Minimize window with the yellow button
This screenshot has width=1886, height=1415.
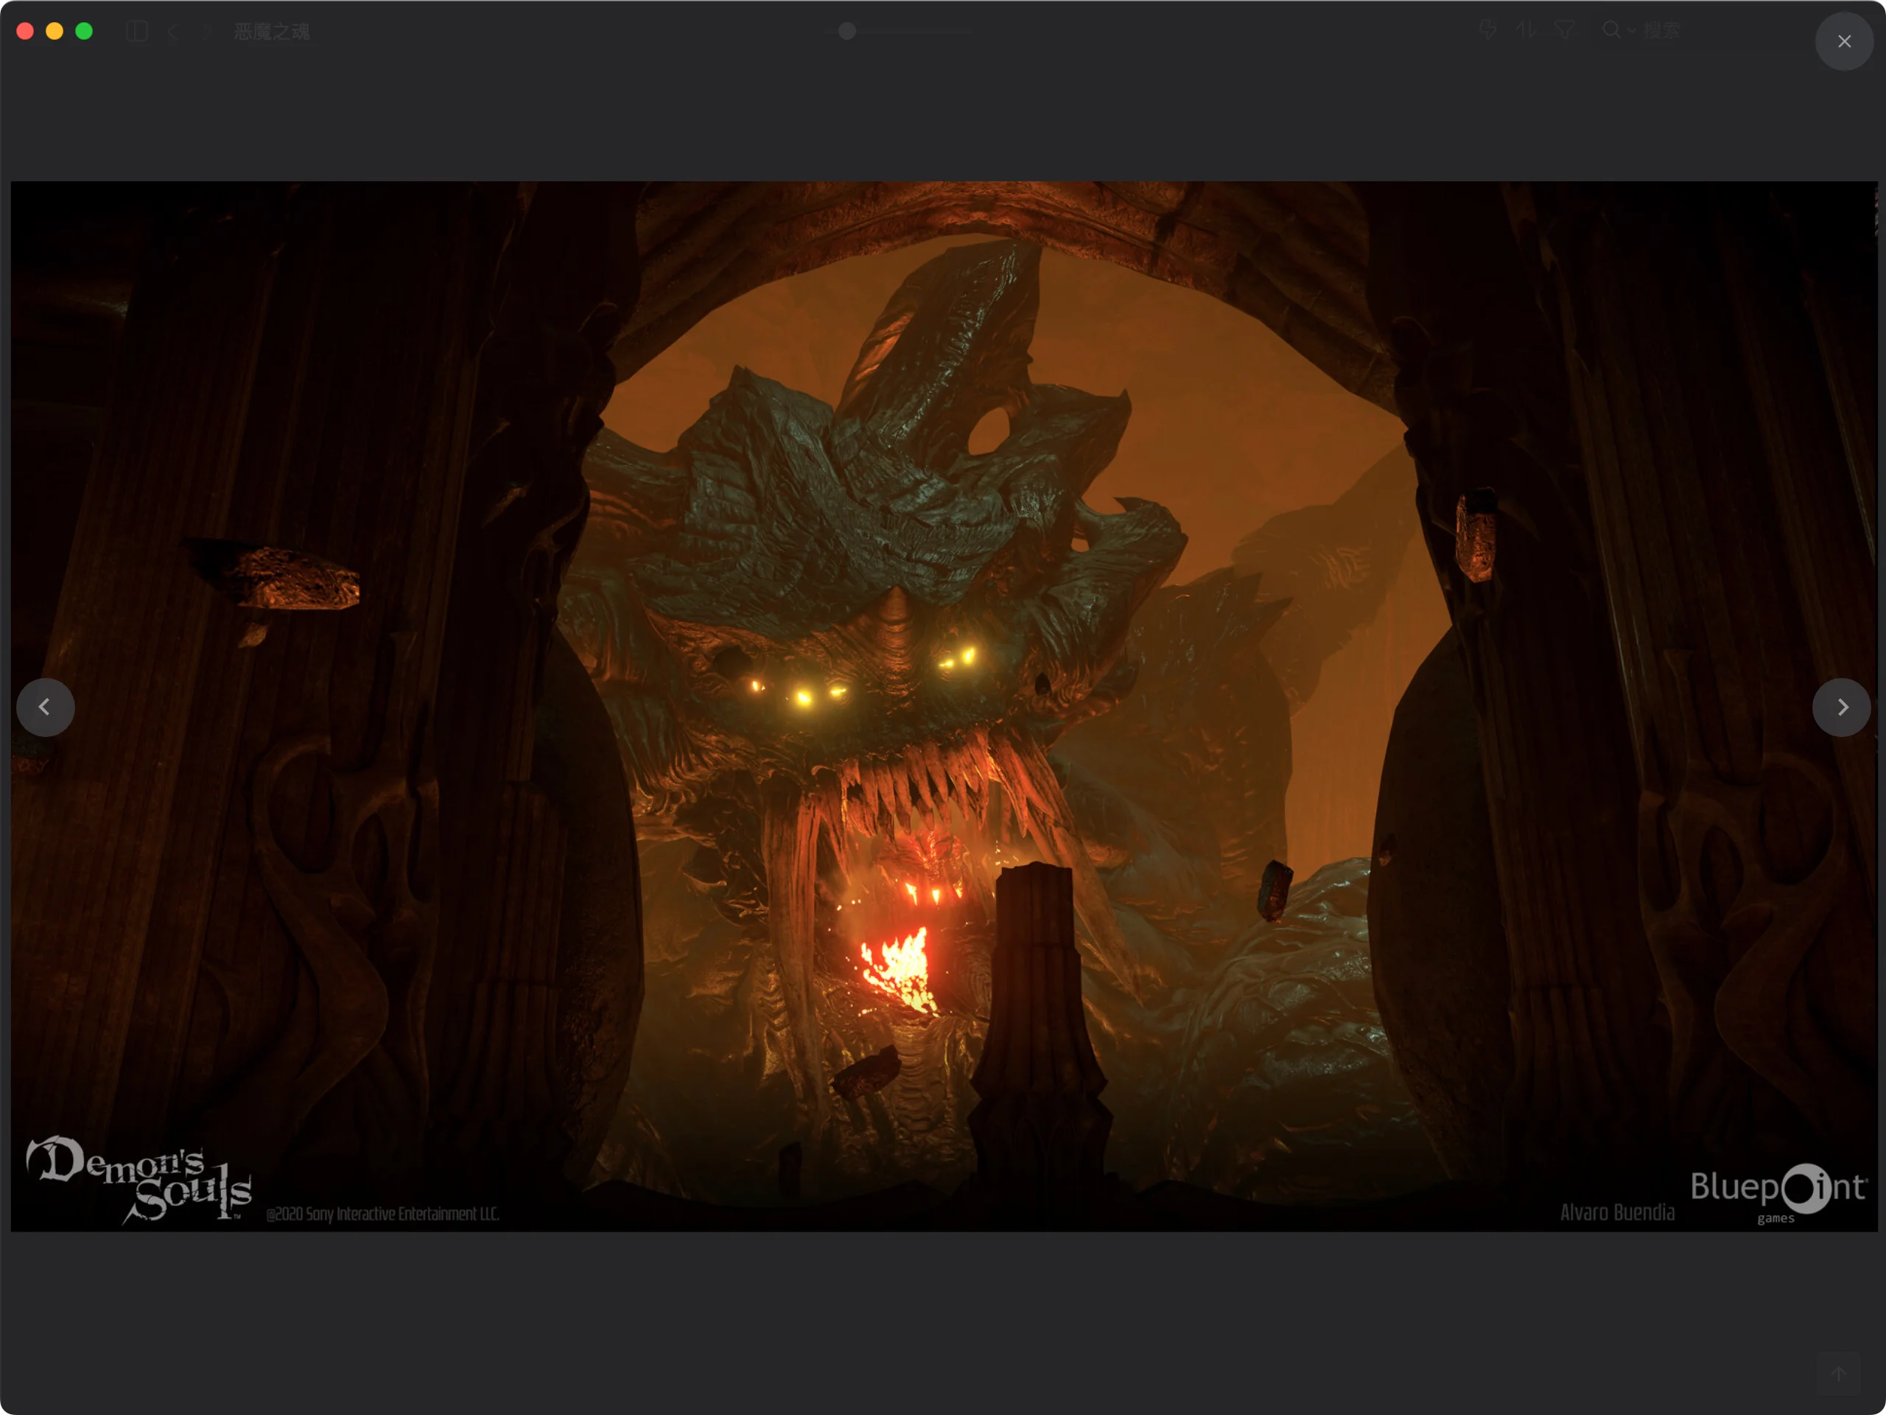pyautogui.click(x=55, y=32)
